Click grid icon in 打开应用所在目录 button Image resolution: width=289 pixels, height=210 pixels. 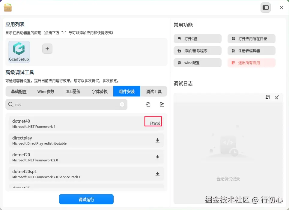coord(233,39)
